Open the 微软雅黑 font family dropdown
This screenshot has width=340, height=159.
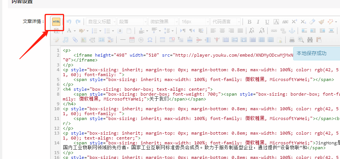[x=163, y=22]
